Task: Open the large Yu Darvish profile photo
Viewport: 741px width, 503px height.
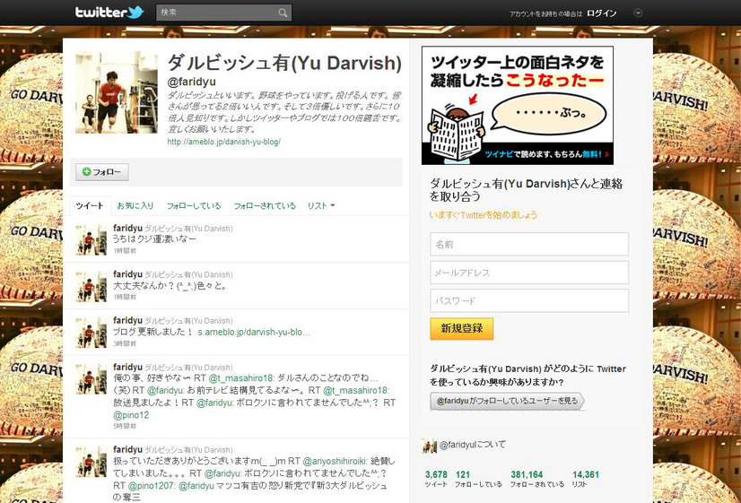Action: coord(117,92)
